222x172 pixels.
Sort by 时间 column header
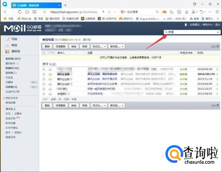pyautogui.click(x=200, y=53)
